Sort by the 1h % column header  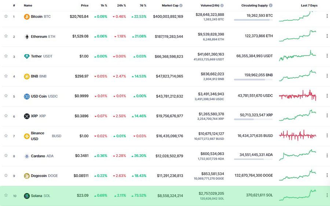tap(104, 5)
